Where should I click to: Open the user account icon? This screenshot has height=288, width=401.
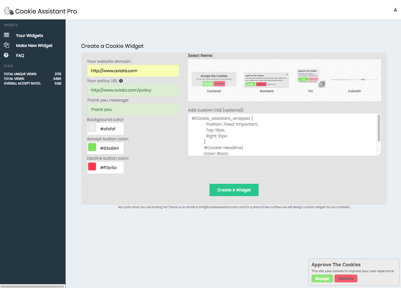395,10
